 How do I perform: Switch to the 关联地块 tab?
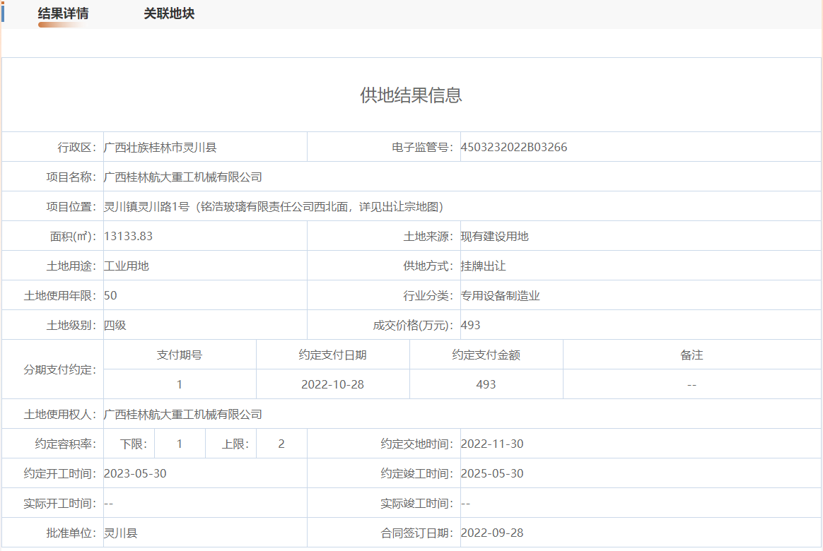(x=169, y=14)
